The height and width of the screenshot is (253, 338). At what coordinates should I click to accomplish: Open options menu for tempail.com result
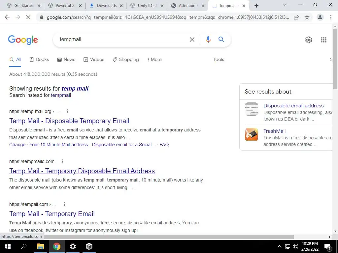64,204
